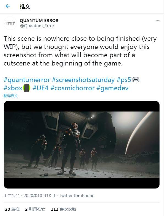Screen dimensions: 165x216
Task: Open the #gamedev hashtag
Action: click(x=112, y=88)
